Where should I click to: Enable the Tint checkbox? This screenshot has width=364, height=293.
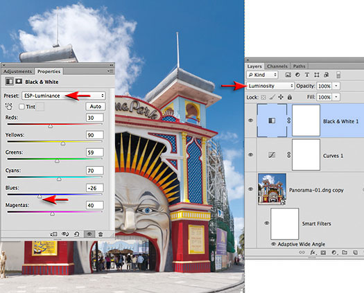pyautogui.click(x=21, y=107)
